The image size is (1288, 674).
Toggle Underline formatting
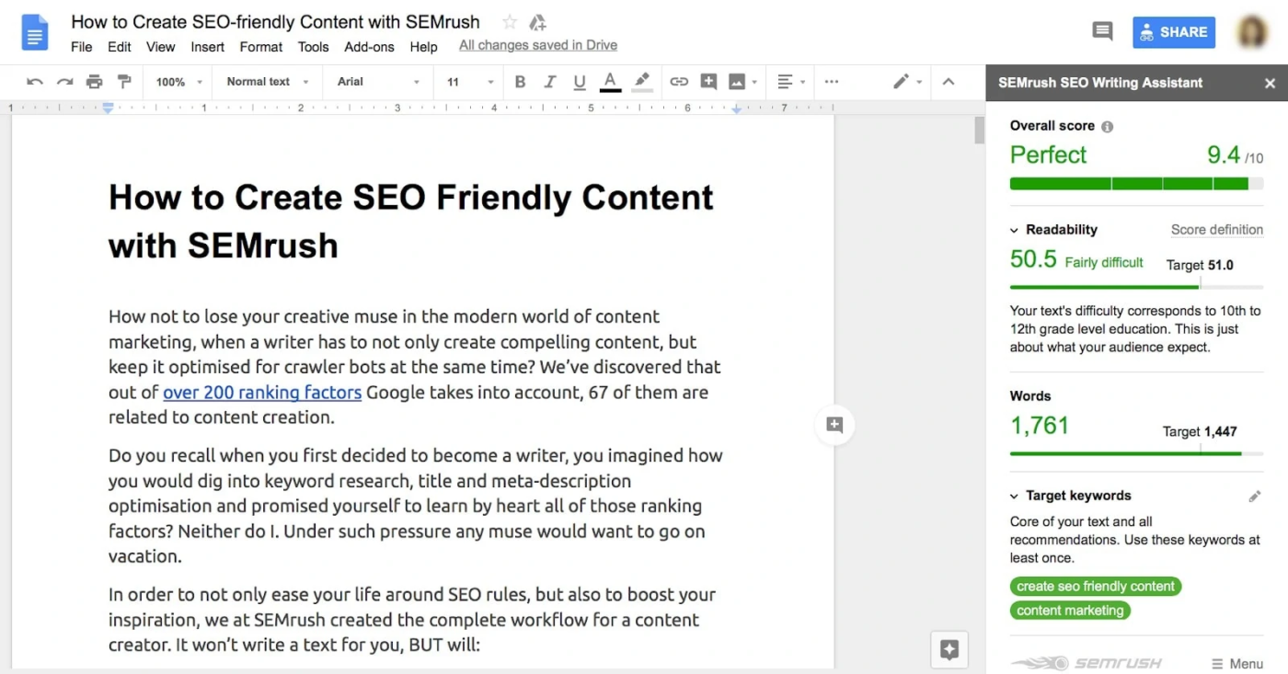pos(580,82)
